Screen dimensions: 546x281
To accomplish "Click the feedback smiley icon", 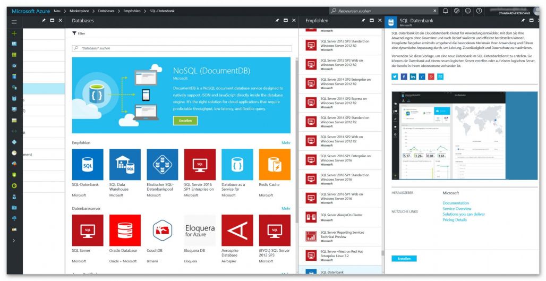I will (468, 11).
